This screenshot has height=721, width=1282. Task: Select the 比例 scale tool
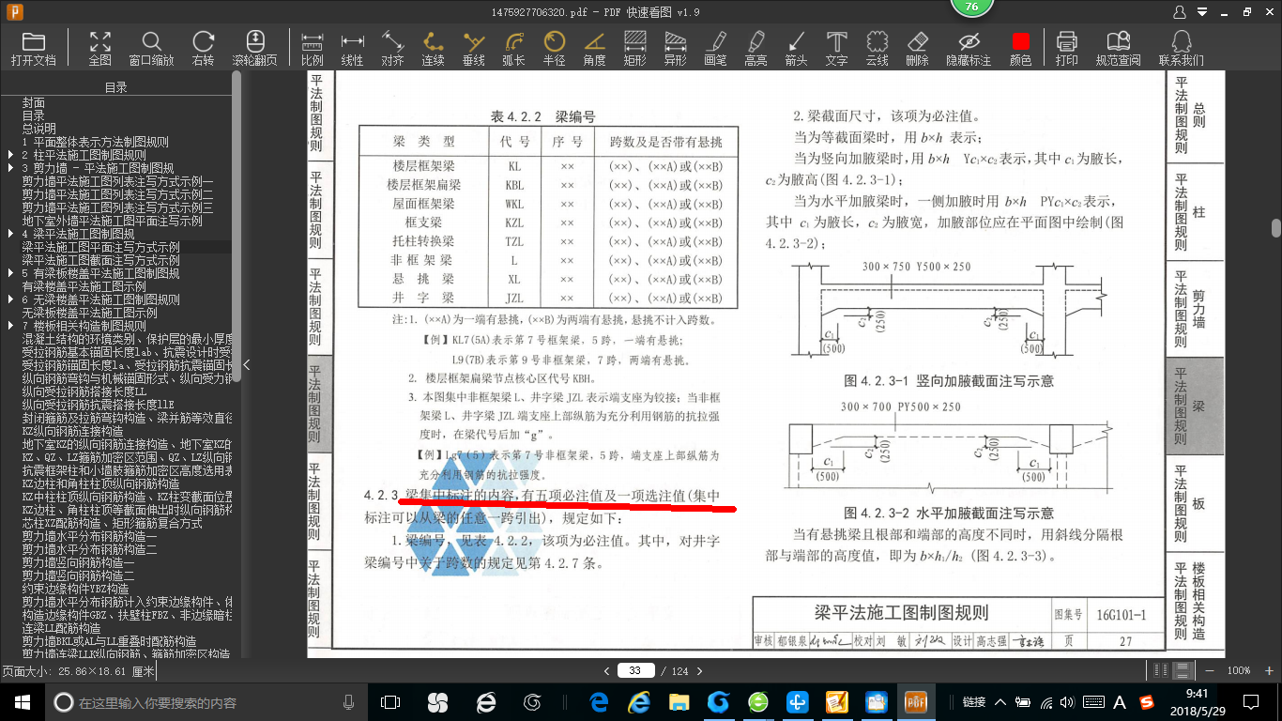[x=313, y=48]
